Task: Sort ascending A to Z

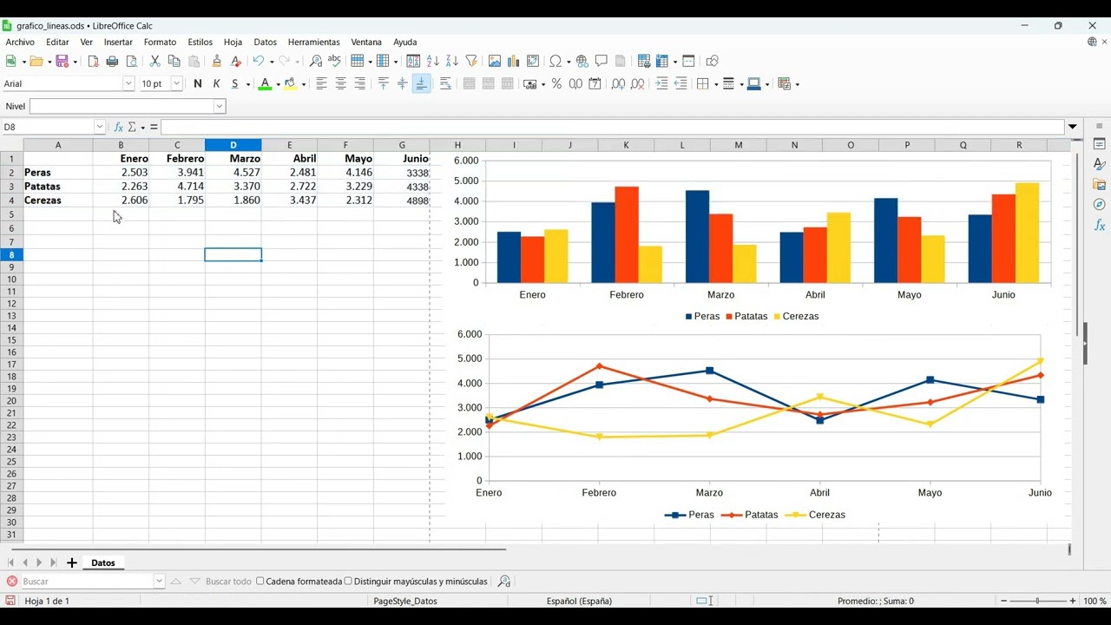Action: click(433, 61)
